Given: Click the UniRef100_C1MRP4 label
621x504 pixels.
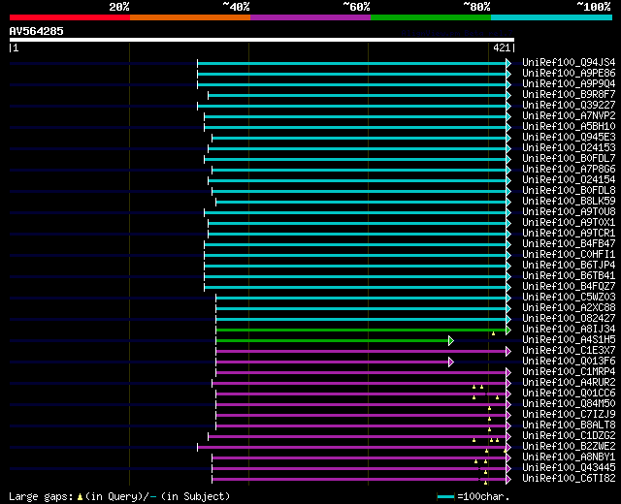Looking at the screenshot, I should point(569,372).
